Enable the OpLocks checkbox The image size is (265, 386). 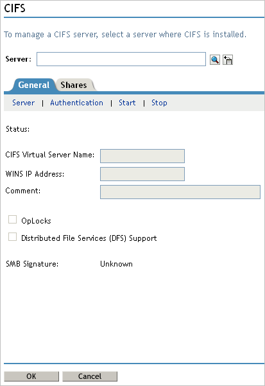13,220
